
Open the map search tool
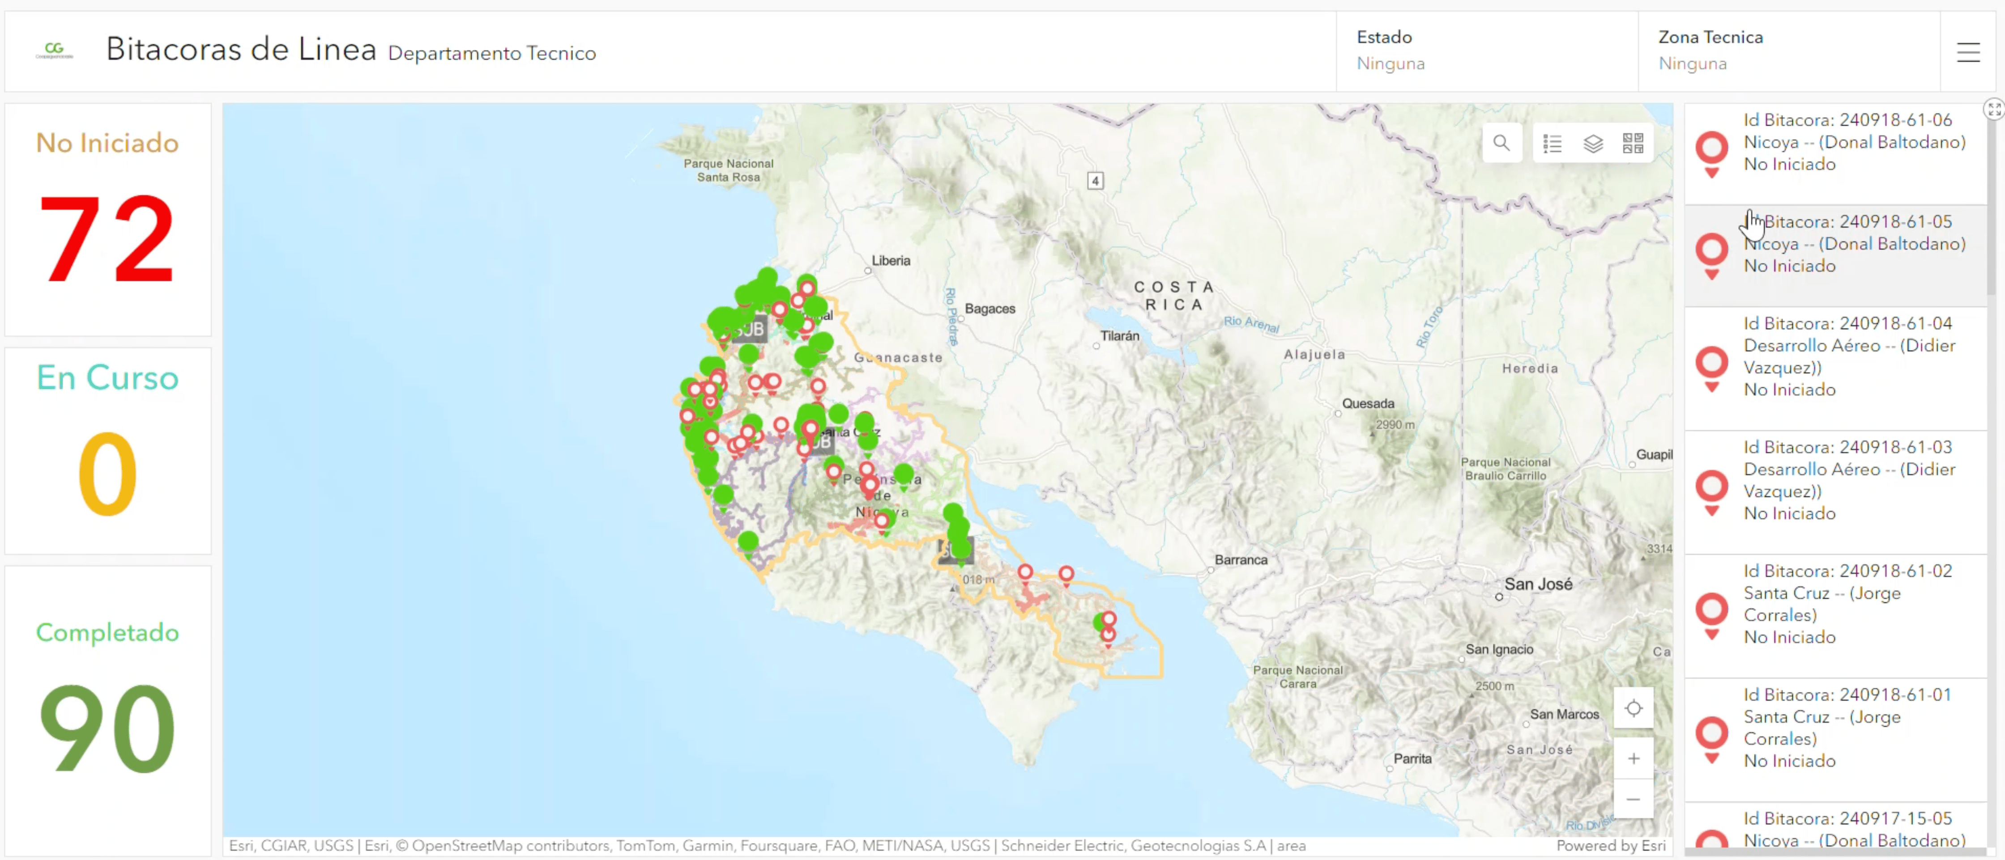click(x=1501, y=143)
